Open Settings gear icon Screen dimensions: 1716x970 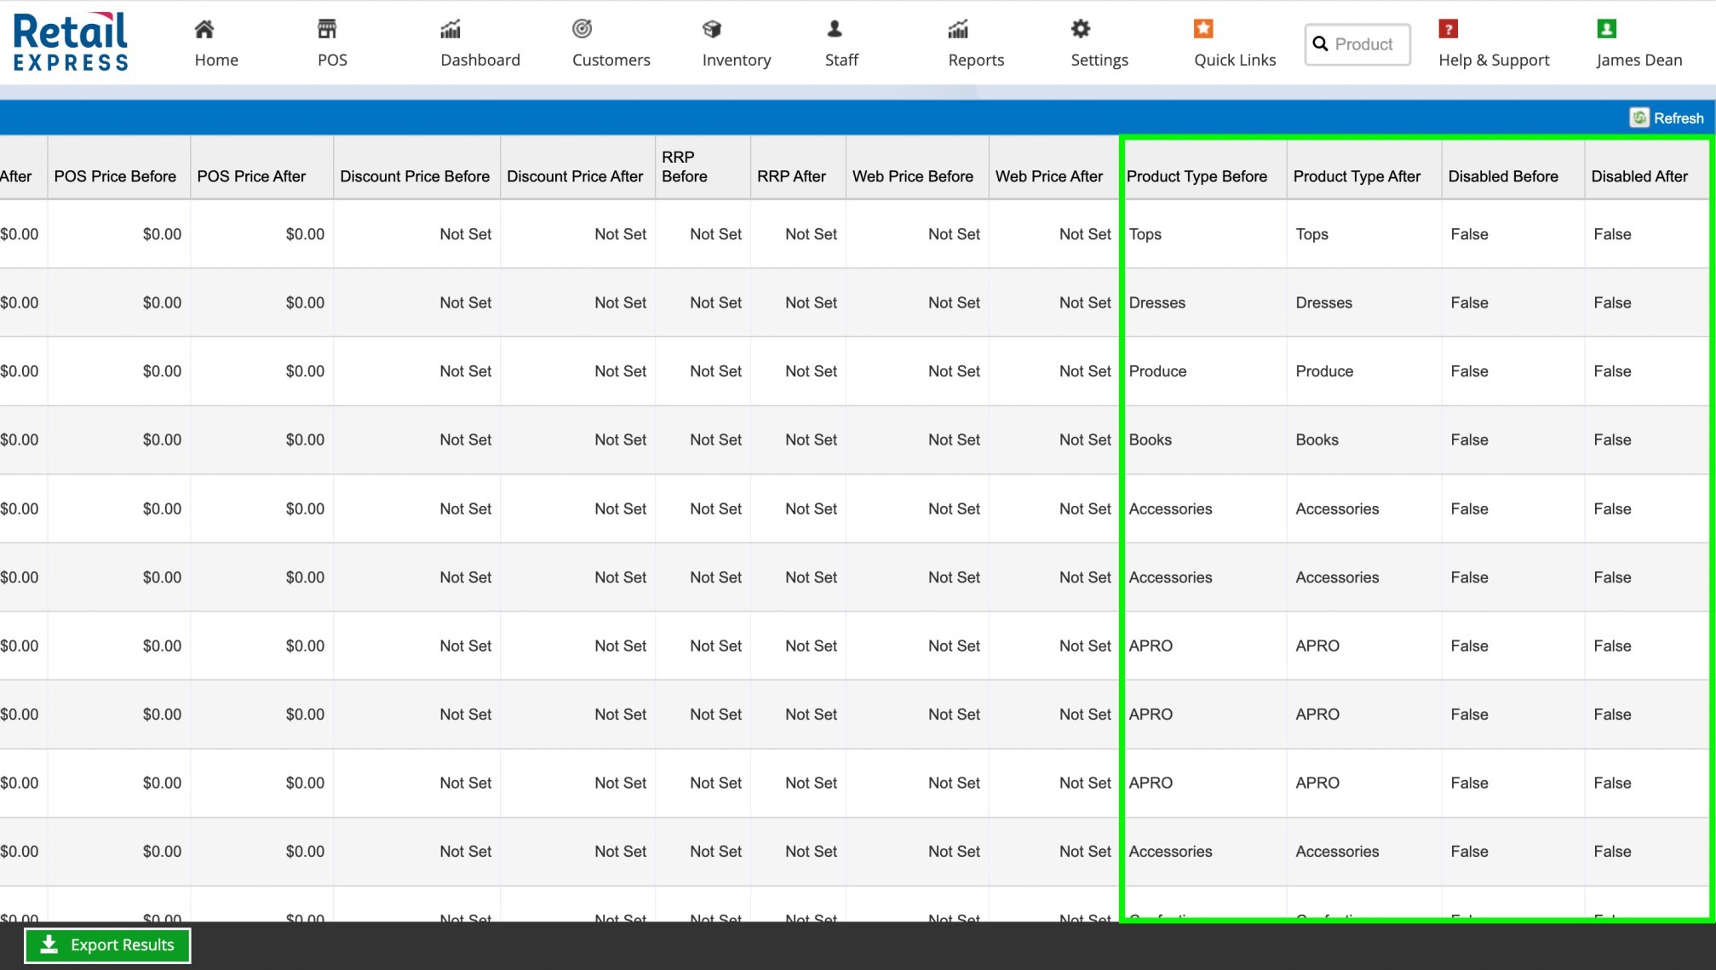[x=1081, y=30]
